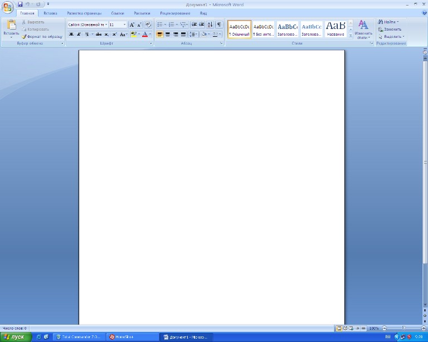Viewport: 428px width, 342px height.
Task: Enable center text alignment
Action: click(x=168, y=34)
